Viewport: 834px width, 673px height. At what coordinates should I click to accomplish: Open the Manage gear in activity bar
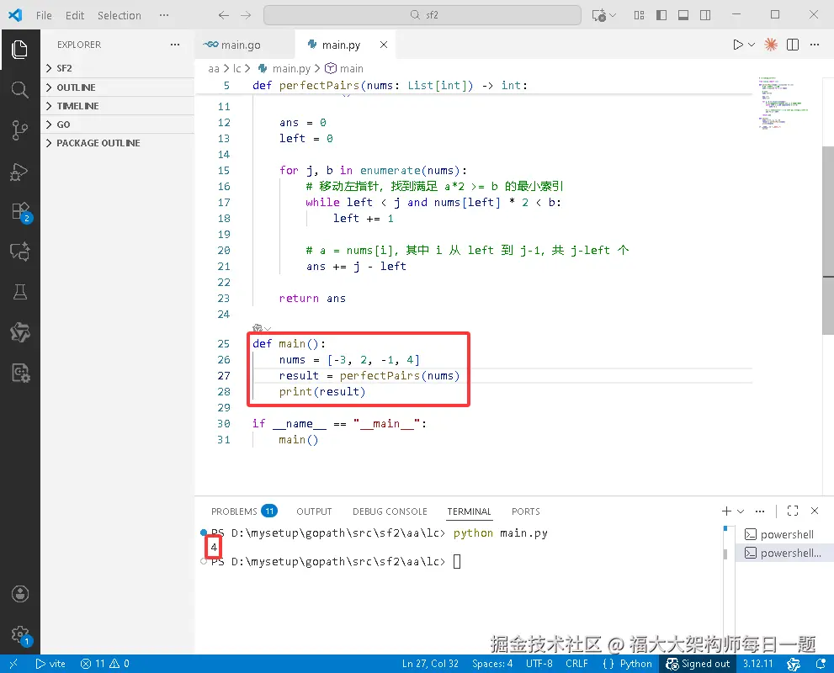pos(21,635)
